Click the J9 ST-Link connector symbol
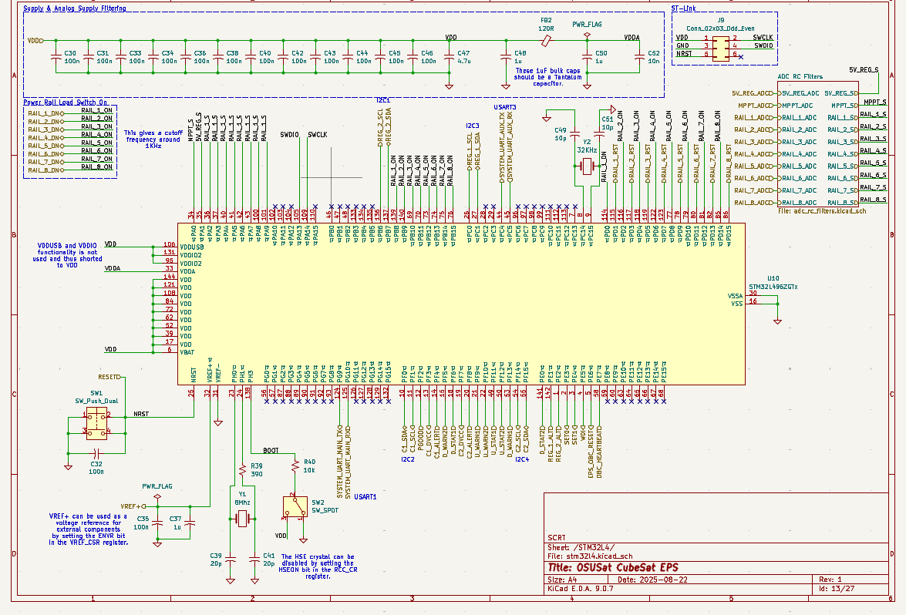The width and height of the screenshot is (906, 615). (x=720, y=46)
